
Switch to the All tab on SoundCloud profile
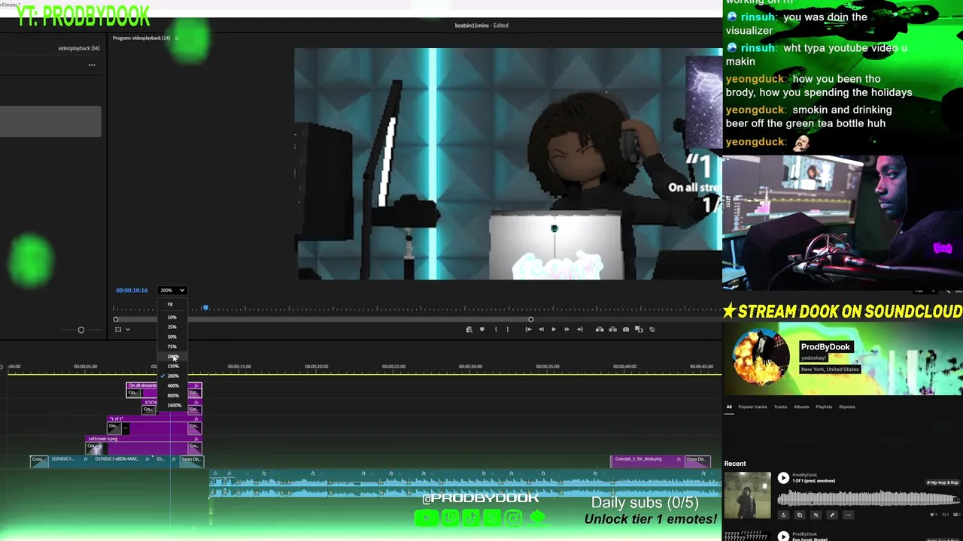[728, 407]
